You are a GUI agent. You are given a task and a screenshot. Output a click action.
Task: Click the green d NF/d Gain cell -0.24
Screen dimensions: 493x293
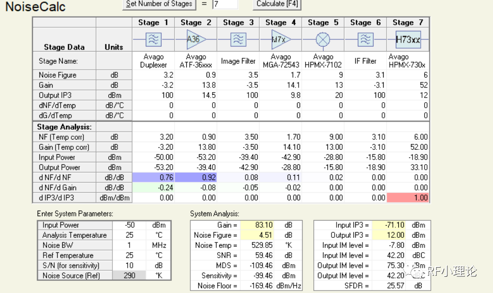[x=153, y=187]
